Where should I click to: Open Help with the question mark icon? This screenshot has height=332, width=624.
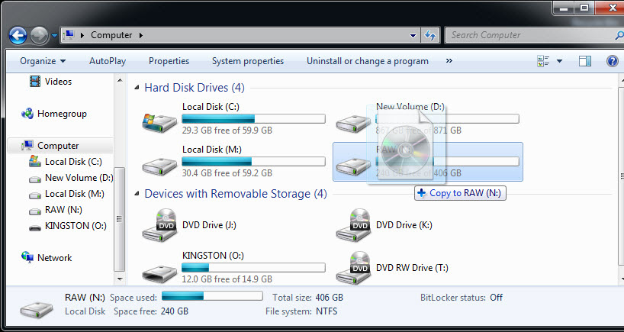612,61
